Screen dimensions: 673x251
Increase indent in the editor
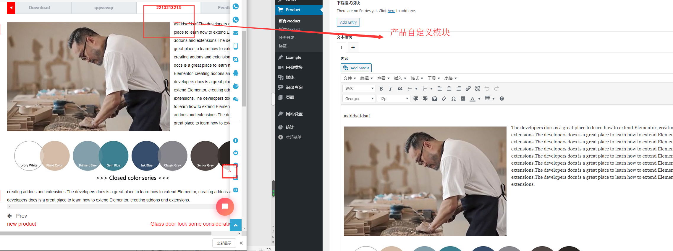tap(425, 99)
